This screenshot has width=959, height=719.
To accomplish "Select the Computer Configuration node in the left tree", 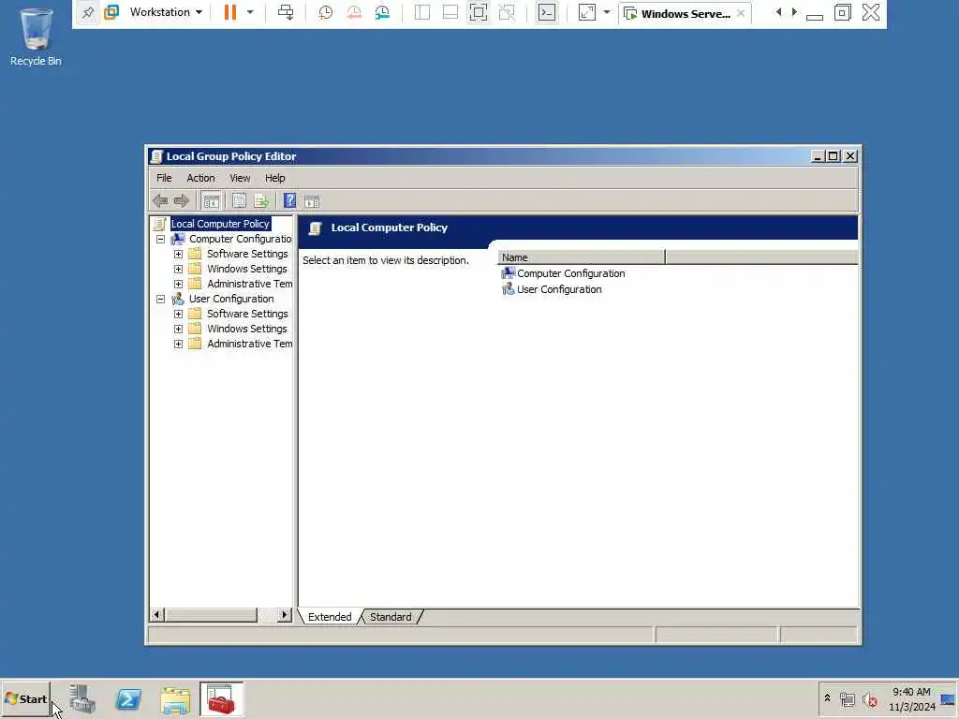I will pos(240,239).
